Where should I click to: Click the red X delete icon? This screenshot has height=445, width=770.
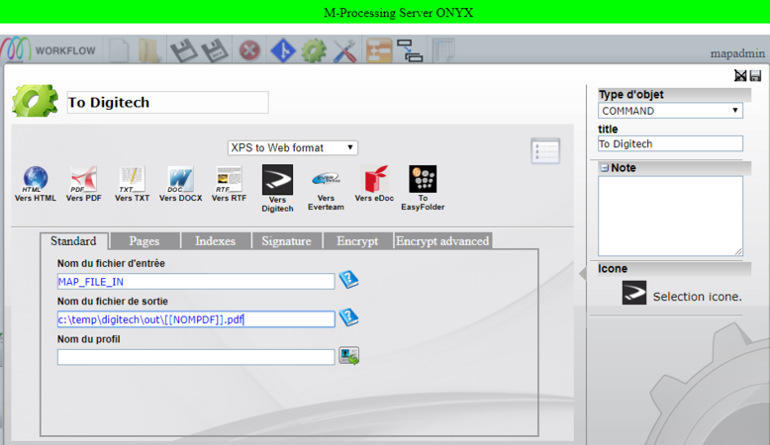[x=249, y=50]
